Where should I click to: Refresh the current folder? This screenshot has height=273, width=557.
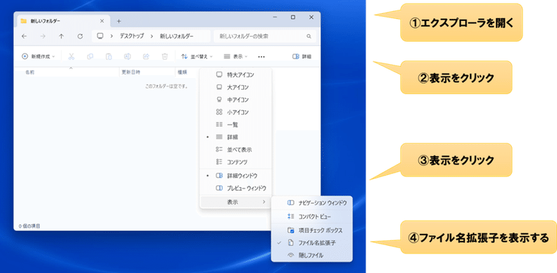(80, 36)
